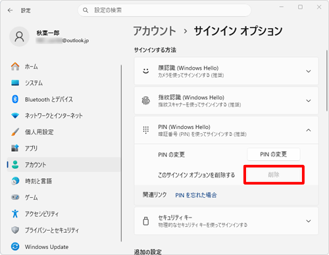The image size is (329, 255).
Task: Click the 設定の検索 search field
Action: coord(164,10)
